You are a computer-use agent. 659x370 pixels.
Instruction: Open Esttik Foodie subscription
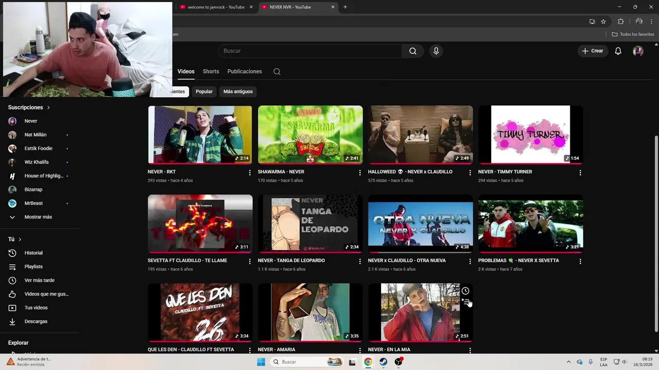point(39,149)
